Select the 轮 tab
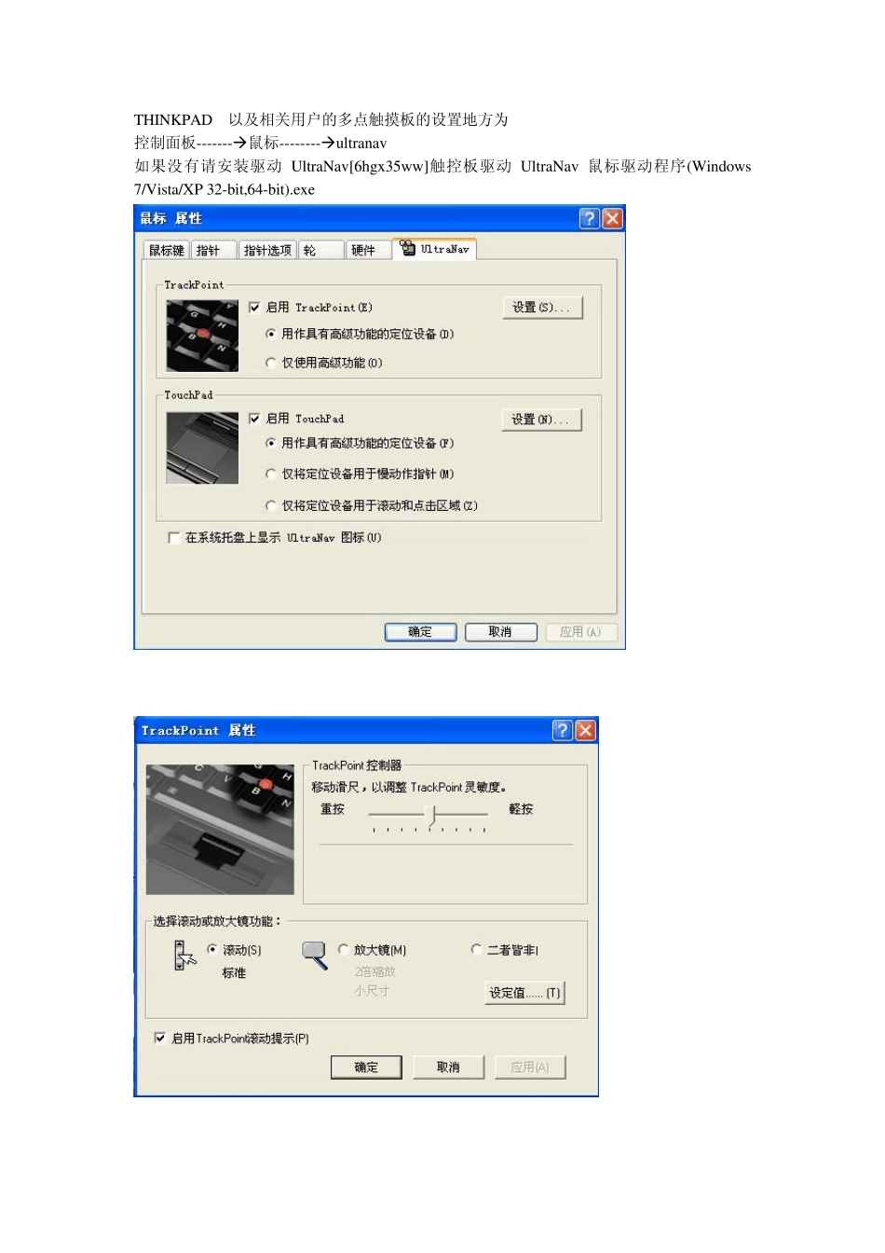 click(x=320, y=251)
